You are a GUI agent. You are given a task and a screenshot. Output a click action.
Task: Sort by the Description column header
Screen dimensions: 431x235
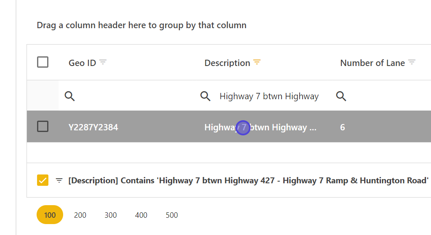point(227,63)
